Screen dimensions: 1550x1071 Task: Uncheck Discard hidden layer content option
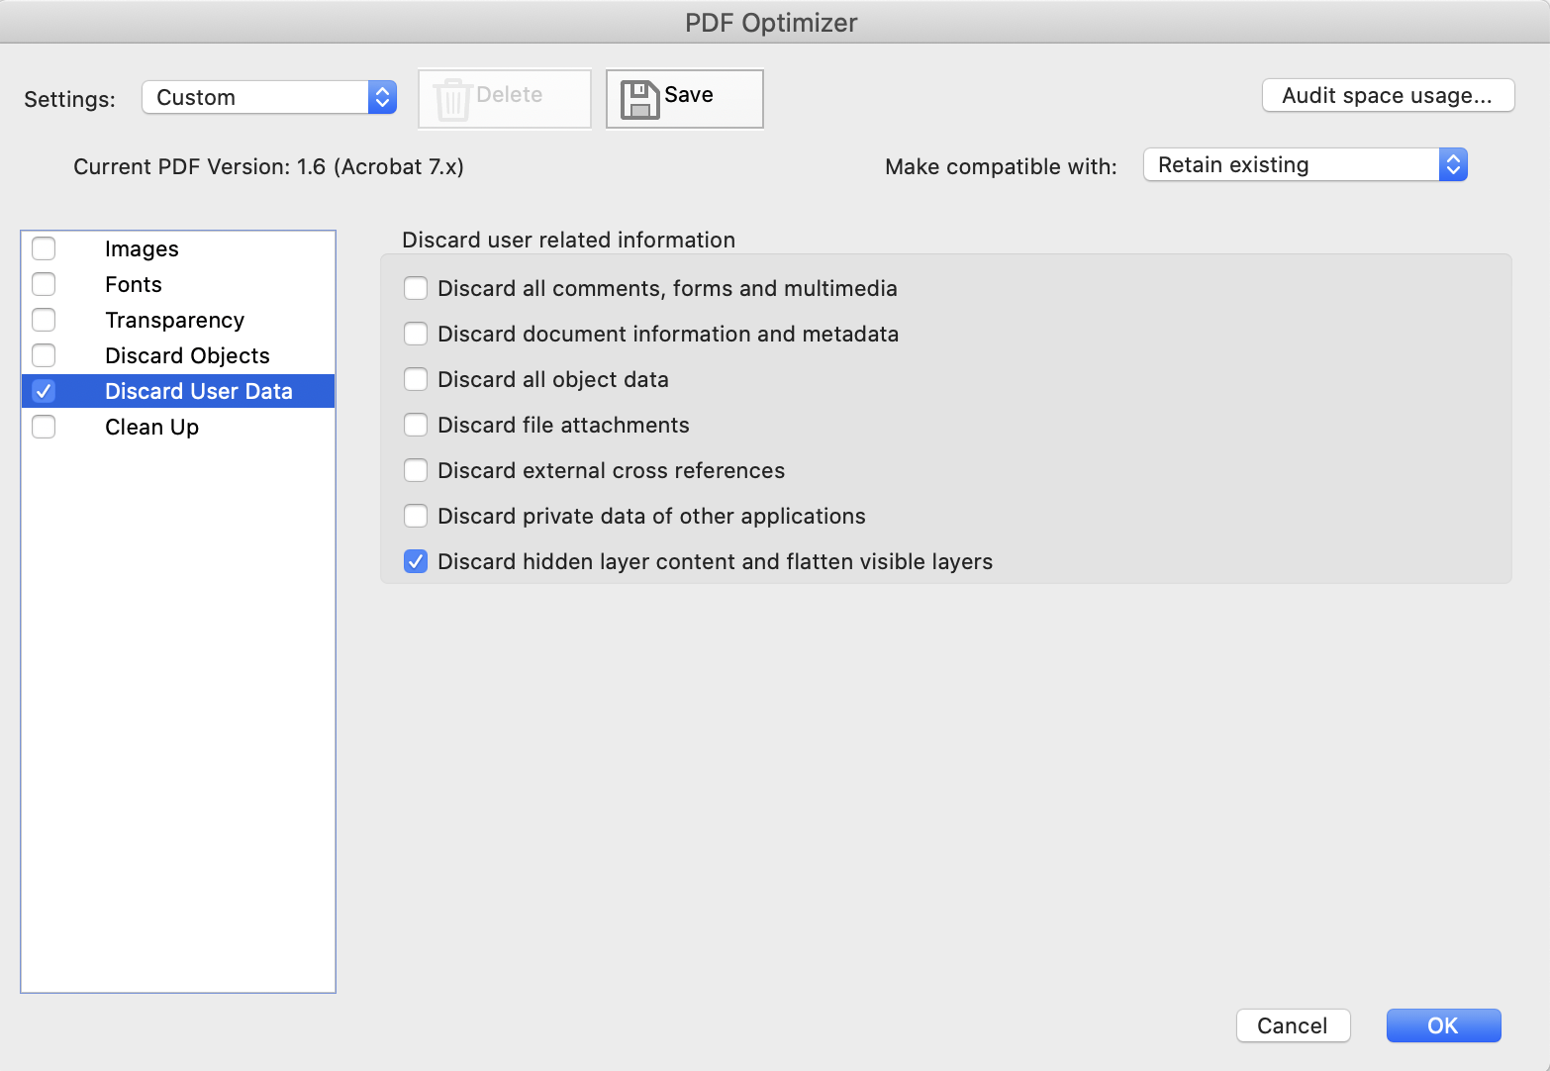416,561
